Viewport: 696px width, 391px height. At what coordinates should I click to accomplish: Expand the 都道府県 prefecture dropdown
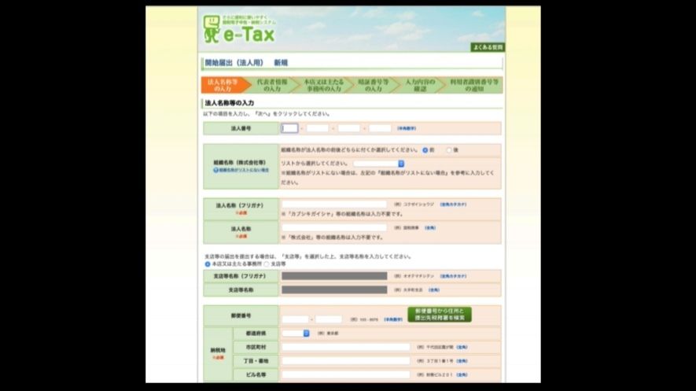pyautogui.click(x=296, y=333)
